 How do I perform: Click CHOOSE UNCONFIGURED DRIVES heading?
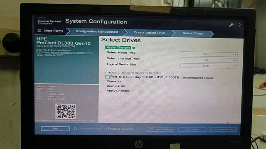(133, 73)
